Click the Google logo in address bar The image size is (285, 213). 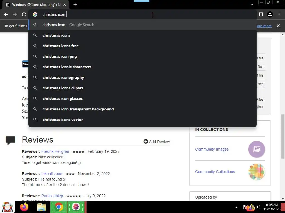[x=35, y=14]
